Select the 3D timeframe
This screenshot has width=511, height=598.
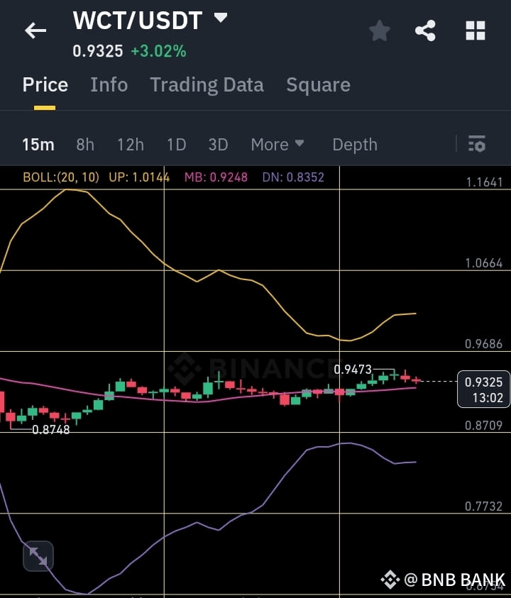click(219, 145)
